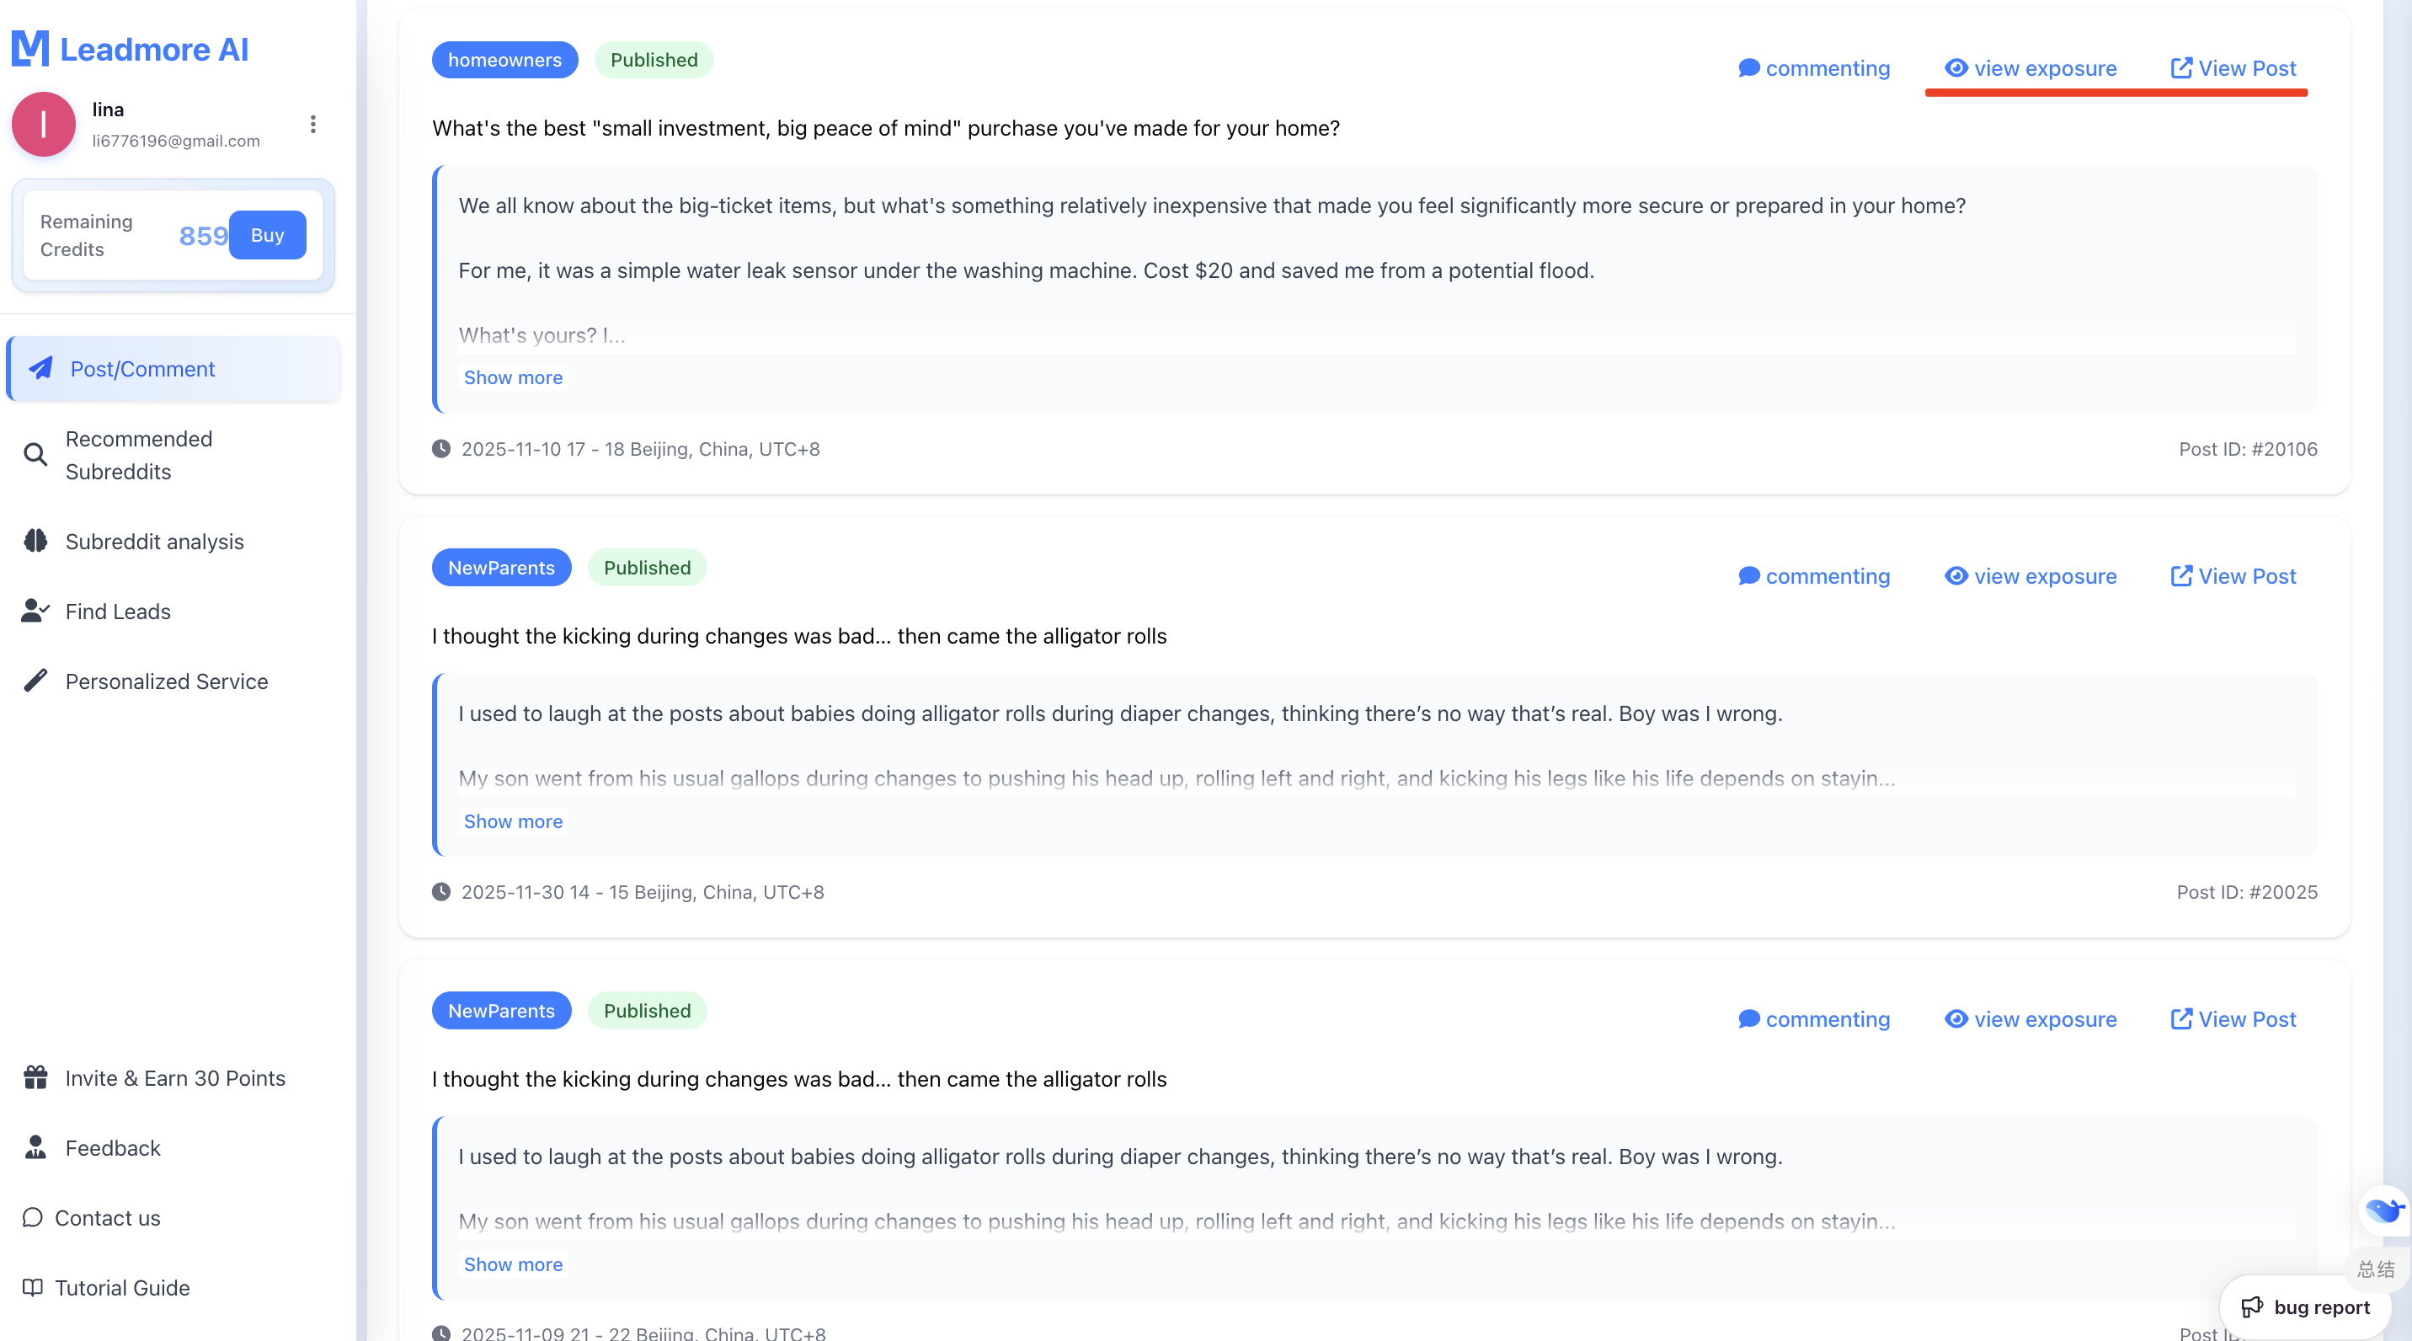The width and height of the screenshot is (2412, 1341).
Task: Expand post #20025 text with Show more
Action: (x=513, y=821)
